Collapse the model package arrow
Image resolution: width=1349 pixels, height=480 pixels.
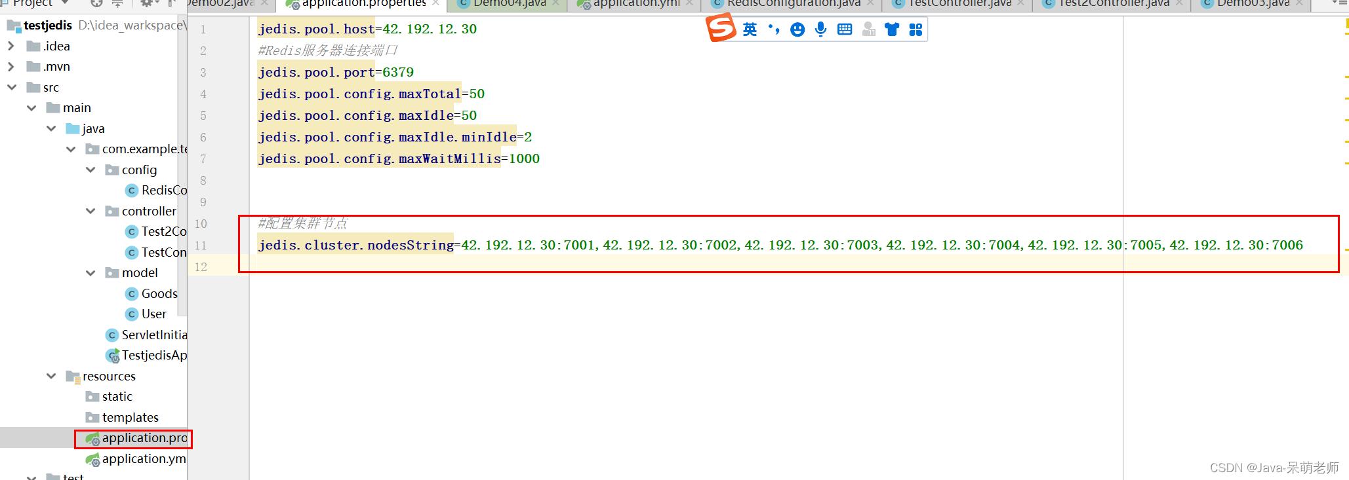point(91,273)
